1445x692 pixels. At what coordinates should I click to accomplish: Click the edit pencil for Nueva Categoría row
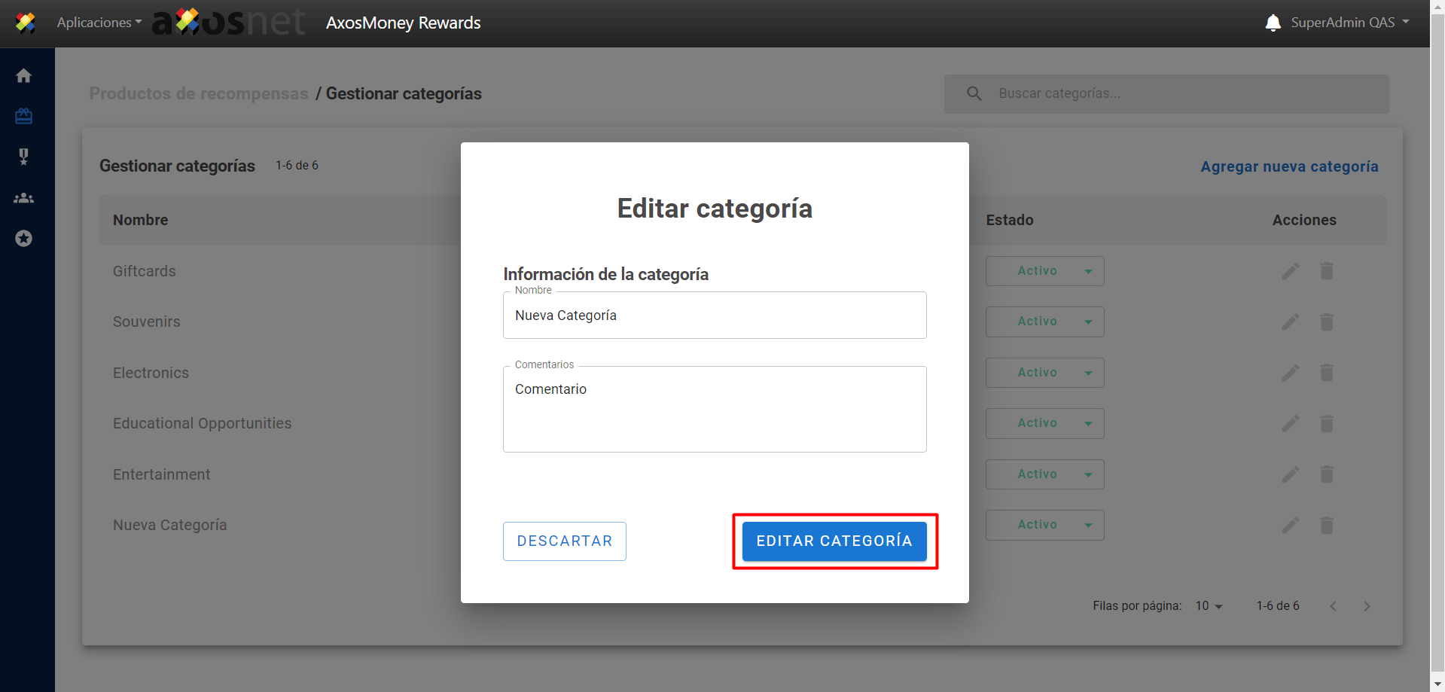[x=1290, y=525]
